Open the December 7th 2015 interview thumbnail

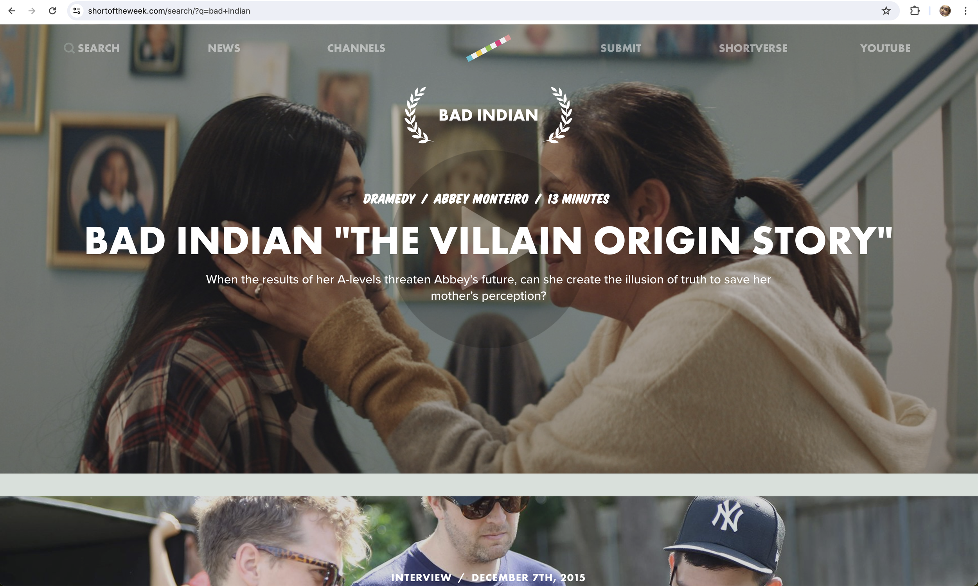pos(488,541)
